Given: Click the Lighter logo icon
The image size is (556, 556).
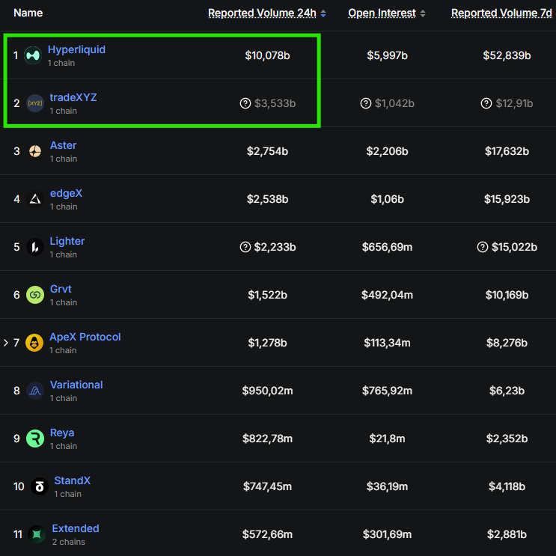Looking at the screenshot, I should (35, 247).
